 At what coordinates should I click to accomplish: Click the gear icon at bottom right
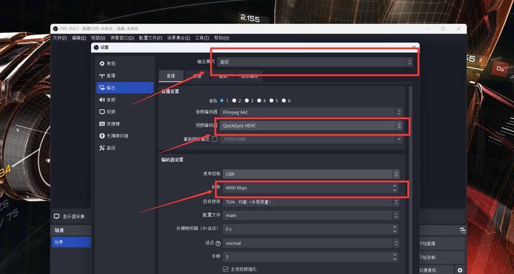coord(460,270)
